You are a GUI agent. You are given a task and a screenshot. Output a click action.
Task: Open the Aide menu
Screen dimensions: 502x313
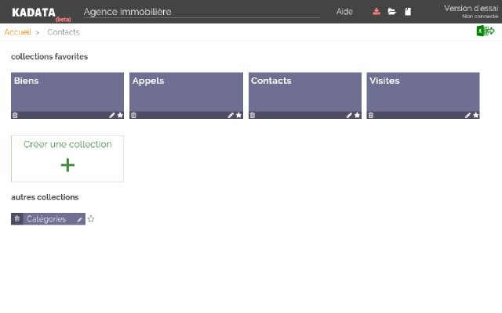coord(344,12)
